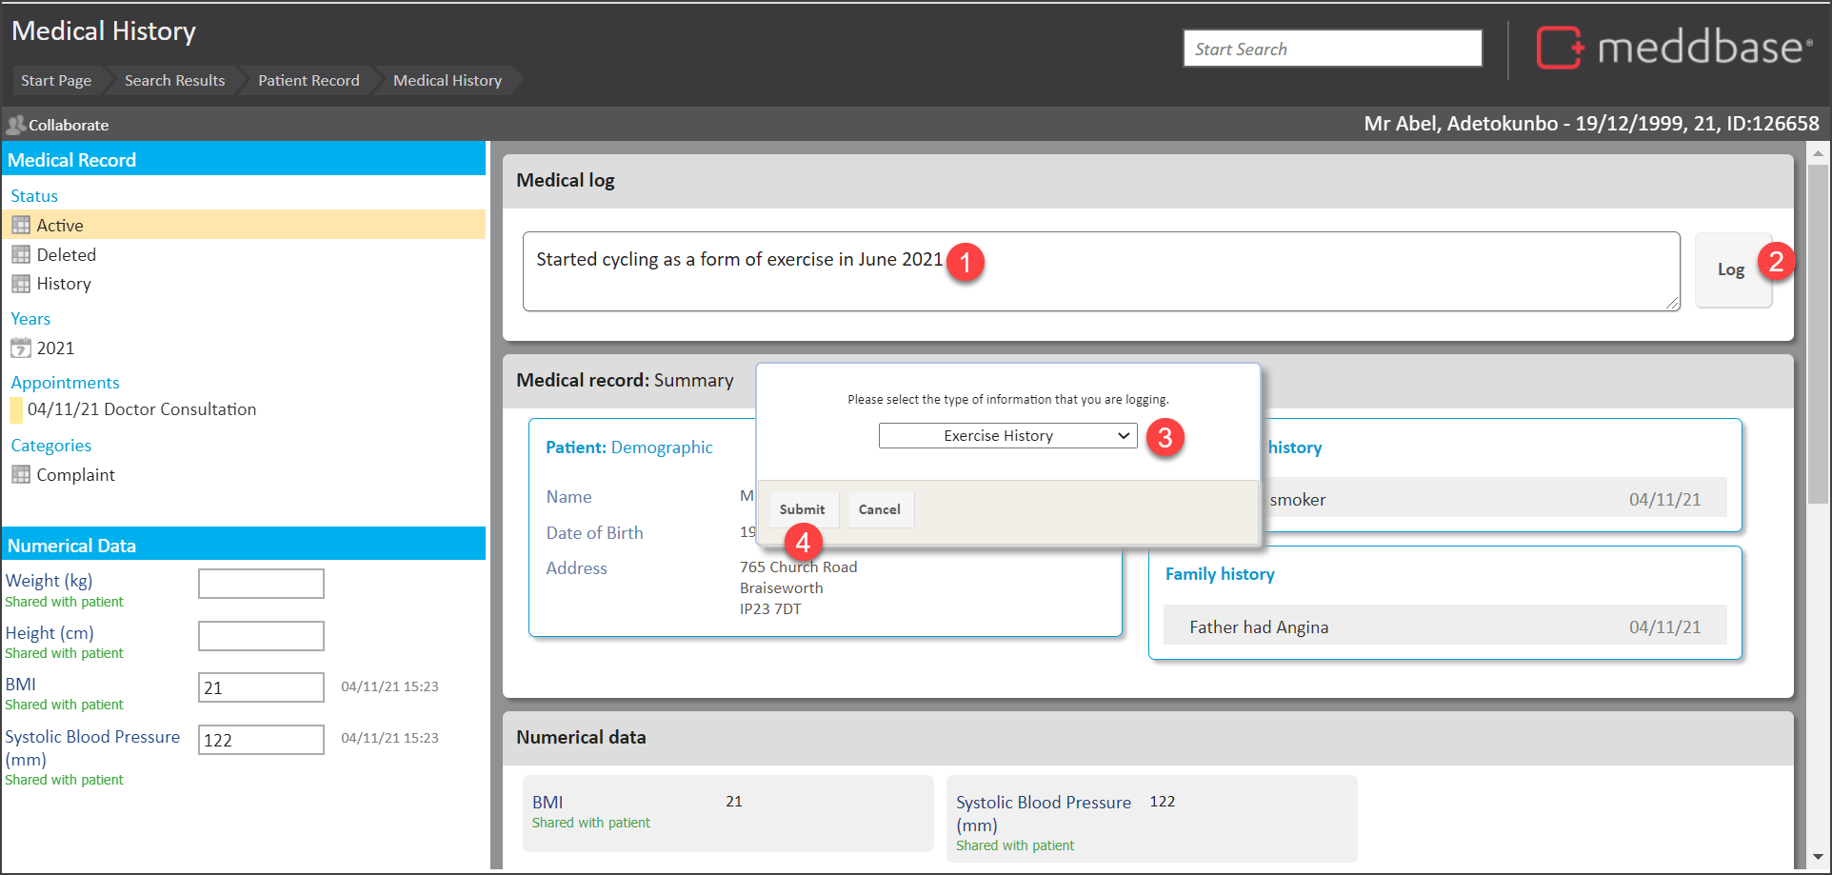
Task: Go to Patient Record breadcrumb
Action: click(309, 81)
